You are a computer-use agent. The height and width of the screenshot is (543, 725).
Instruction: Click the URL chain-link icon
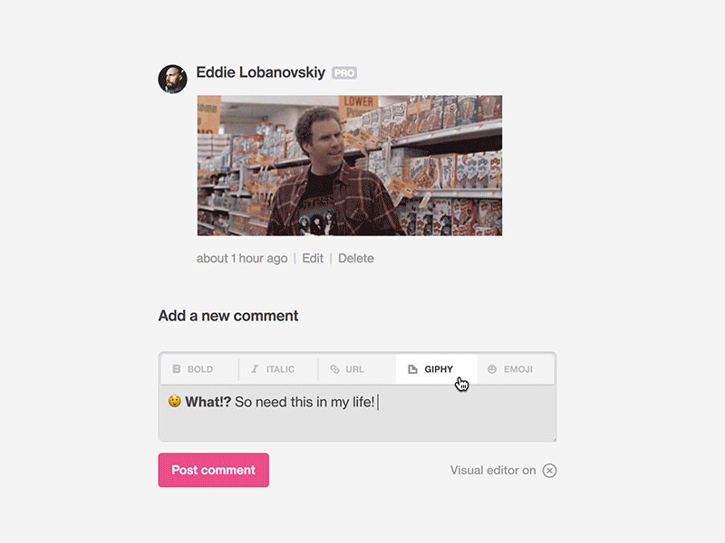(x=334, y=369)
